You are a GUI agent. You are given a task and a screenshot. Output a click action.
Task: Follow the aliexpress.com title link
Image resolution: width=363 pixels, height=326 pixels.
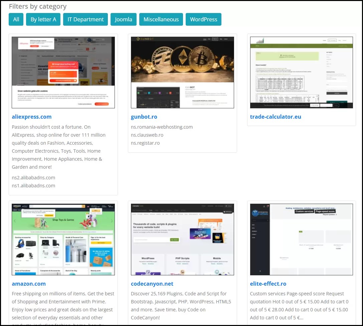point(32,117)
